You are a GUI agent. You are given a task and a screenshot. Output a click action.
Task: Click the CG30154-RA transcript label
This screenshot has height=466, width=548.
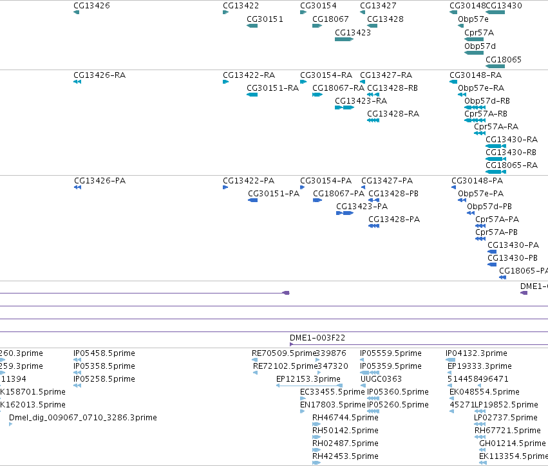326,75
